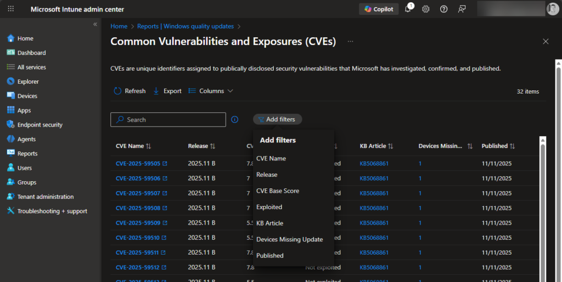Click the help question mark icon
This screenshot has height=282, width=562.
click(444, 9)
